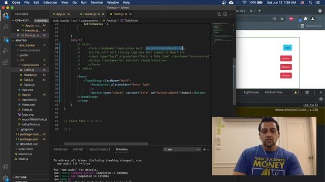The height and width of the screenshot is (182, 325).
Task: Expand the node_modules folder
Action: 30,50
